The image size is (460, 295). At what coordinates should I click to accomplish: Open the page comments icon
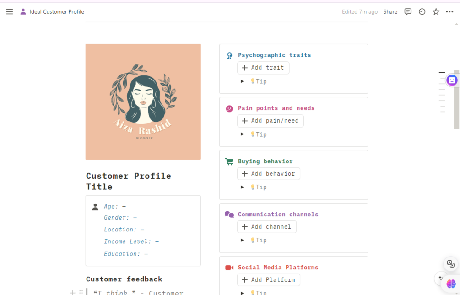(x=408, y=12)
